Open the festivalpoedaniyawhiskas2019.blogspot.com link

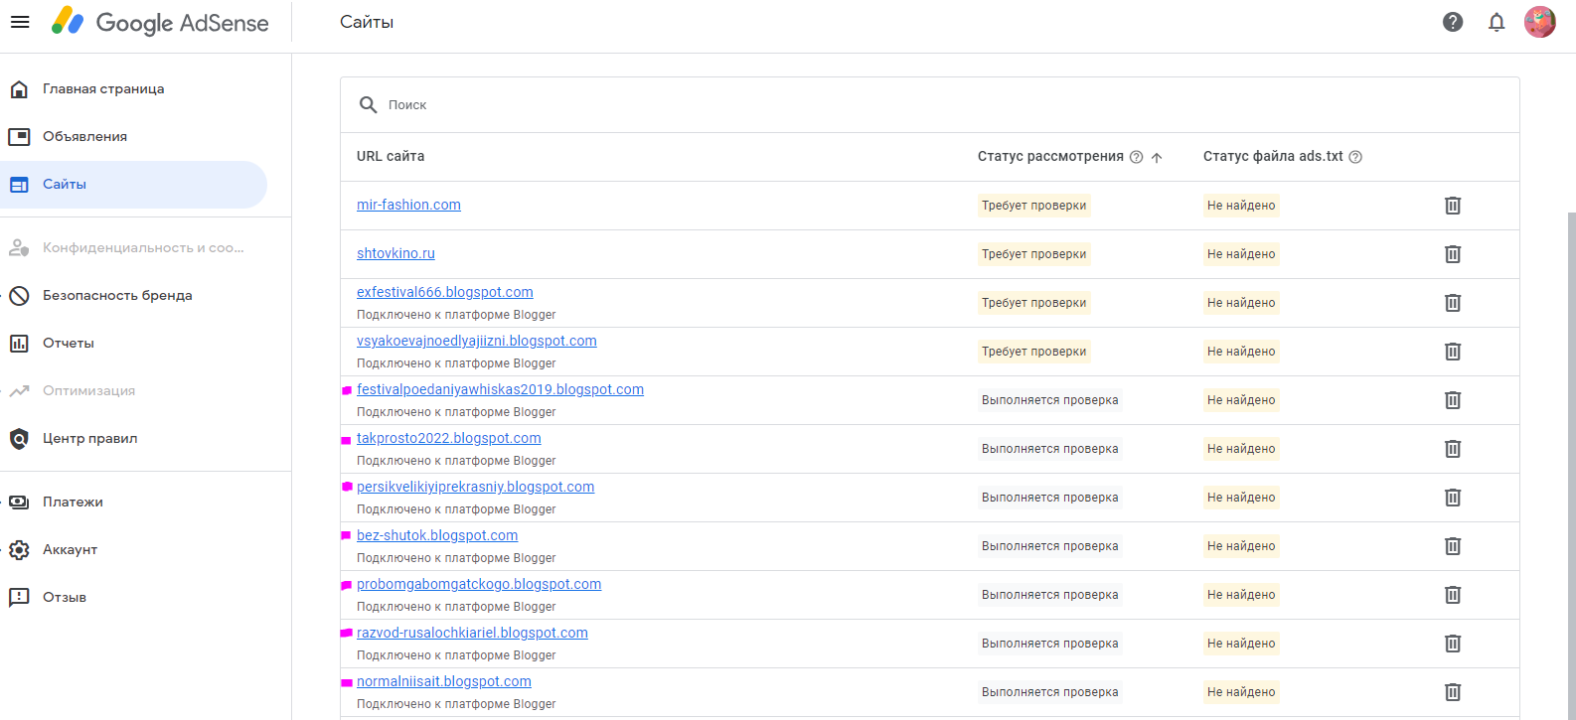pos(500,389)
